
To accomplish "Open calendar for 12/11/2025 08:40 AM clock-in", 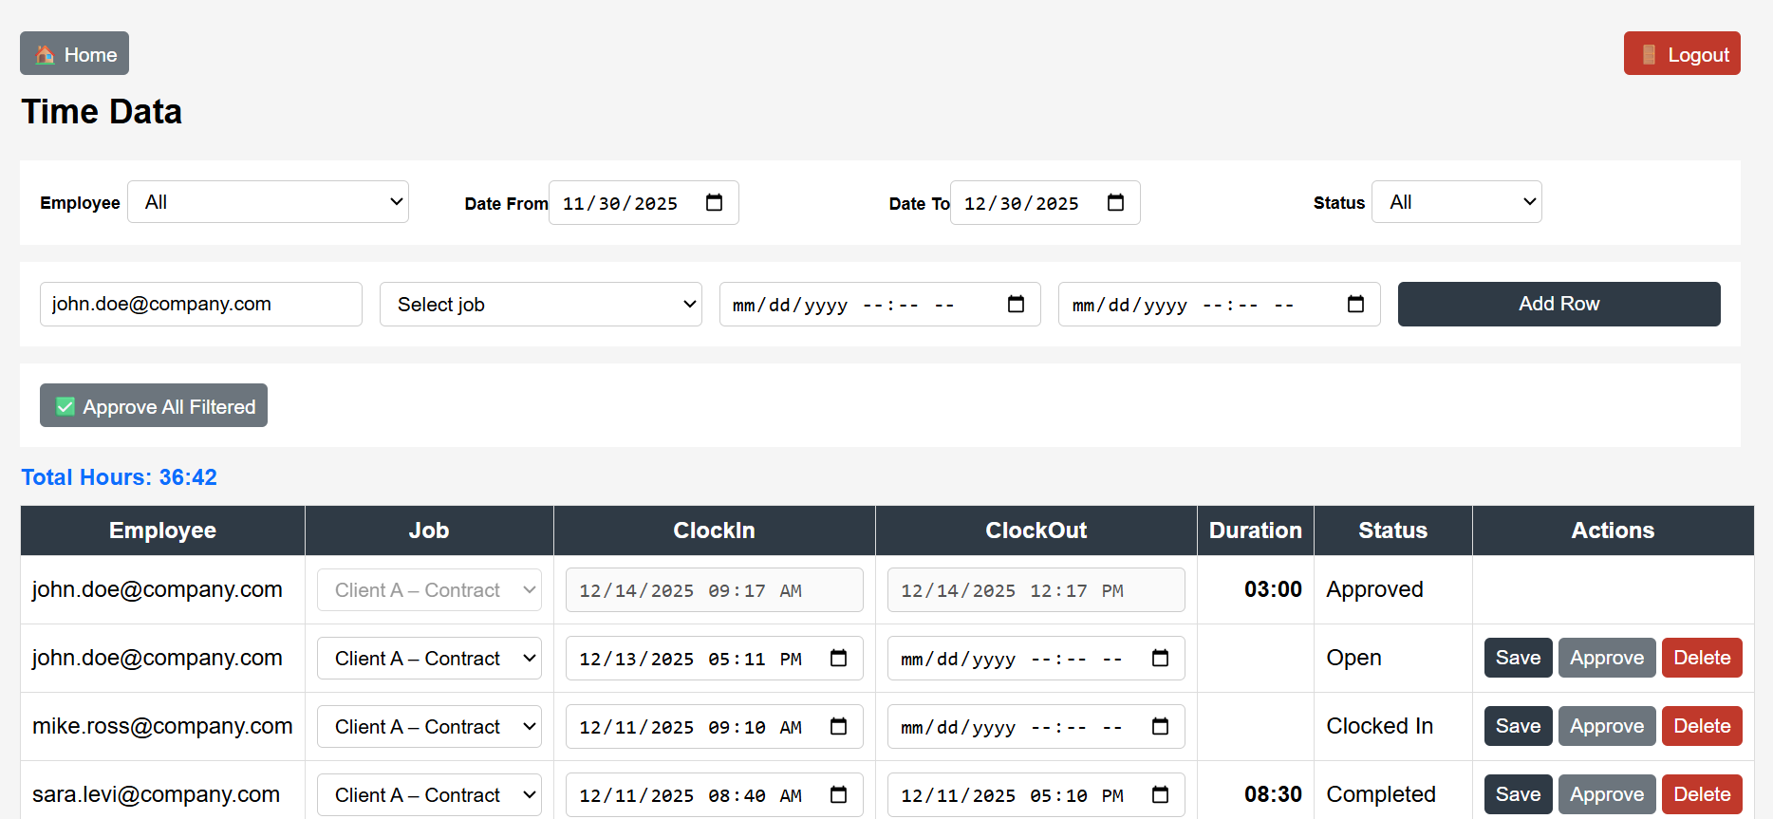I will coord(838,795).
